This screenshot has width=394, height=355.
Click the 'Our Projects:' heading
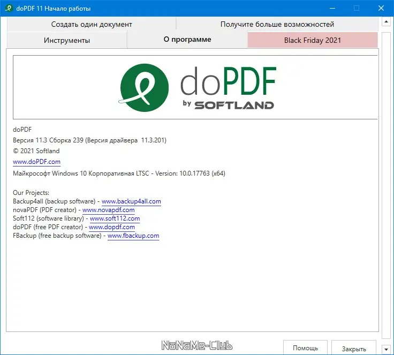pyautogui.click(x=31, y=193)
